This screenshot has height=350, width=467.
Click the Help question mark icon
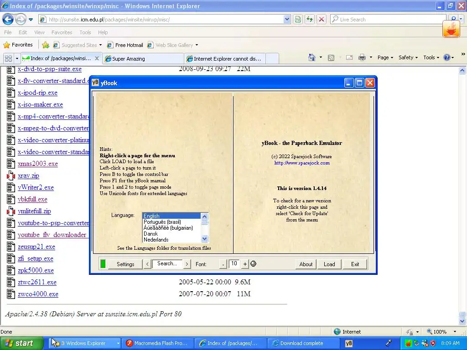[x=447, y=57]
